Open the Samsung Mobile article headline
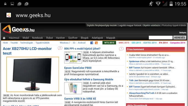Viewport: 188px width, 106px height. tap(89, 79)
